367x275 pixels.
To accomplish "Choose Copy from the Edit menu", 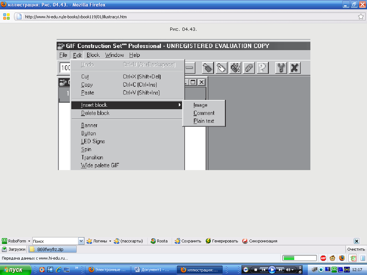I will click(127, 85).
